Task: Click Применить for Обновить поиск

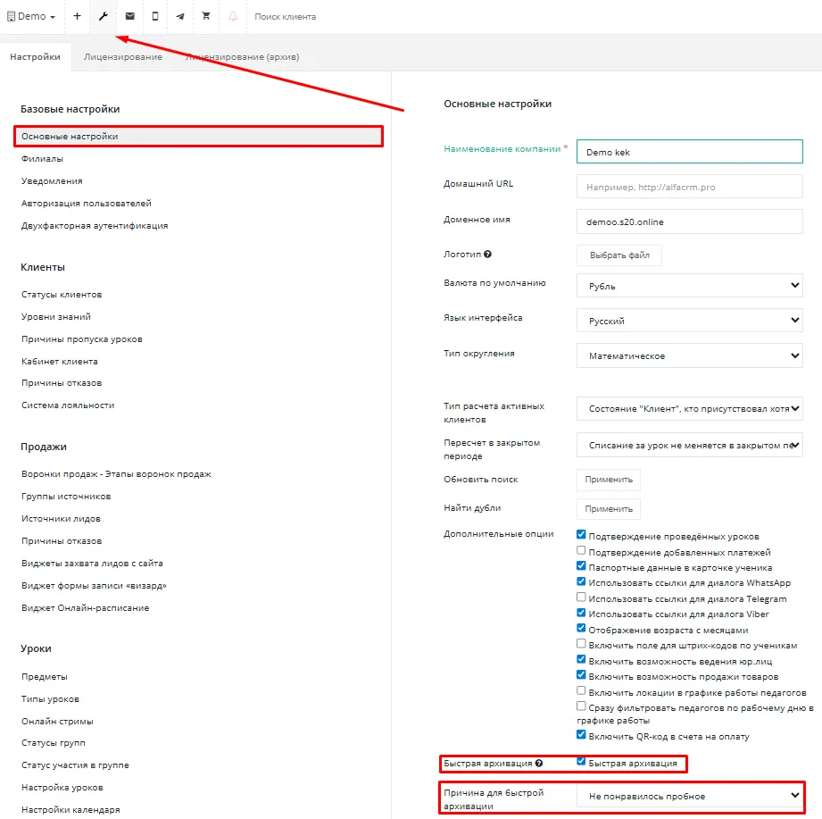Action: point(609,480)
